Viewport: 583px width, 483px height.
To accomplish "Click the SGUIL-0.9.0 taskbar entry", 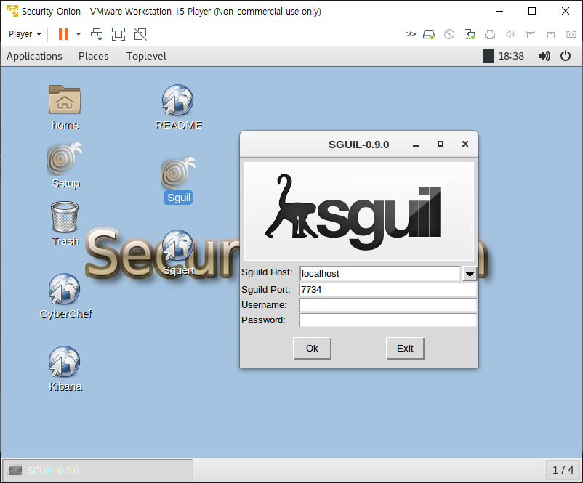I will (97, 471).
